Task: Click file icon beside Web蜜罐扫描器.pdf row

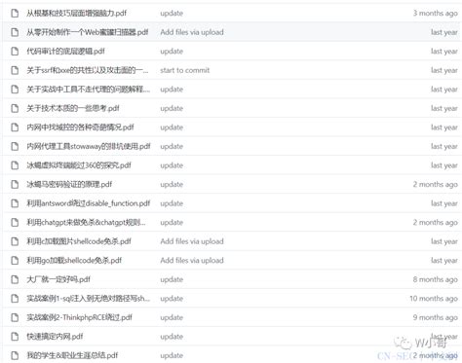Action: tap(15, 32)
